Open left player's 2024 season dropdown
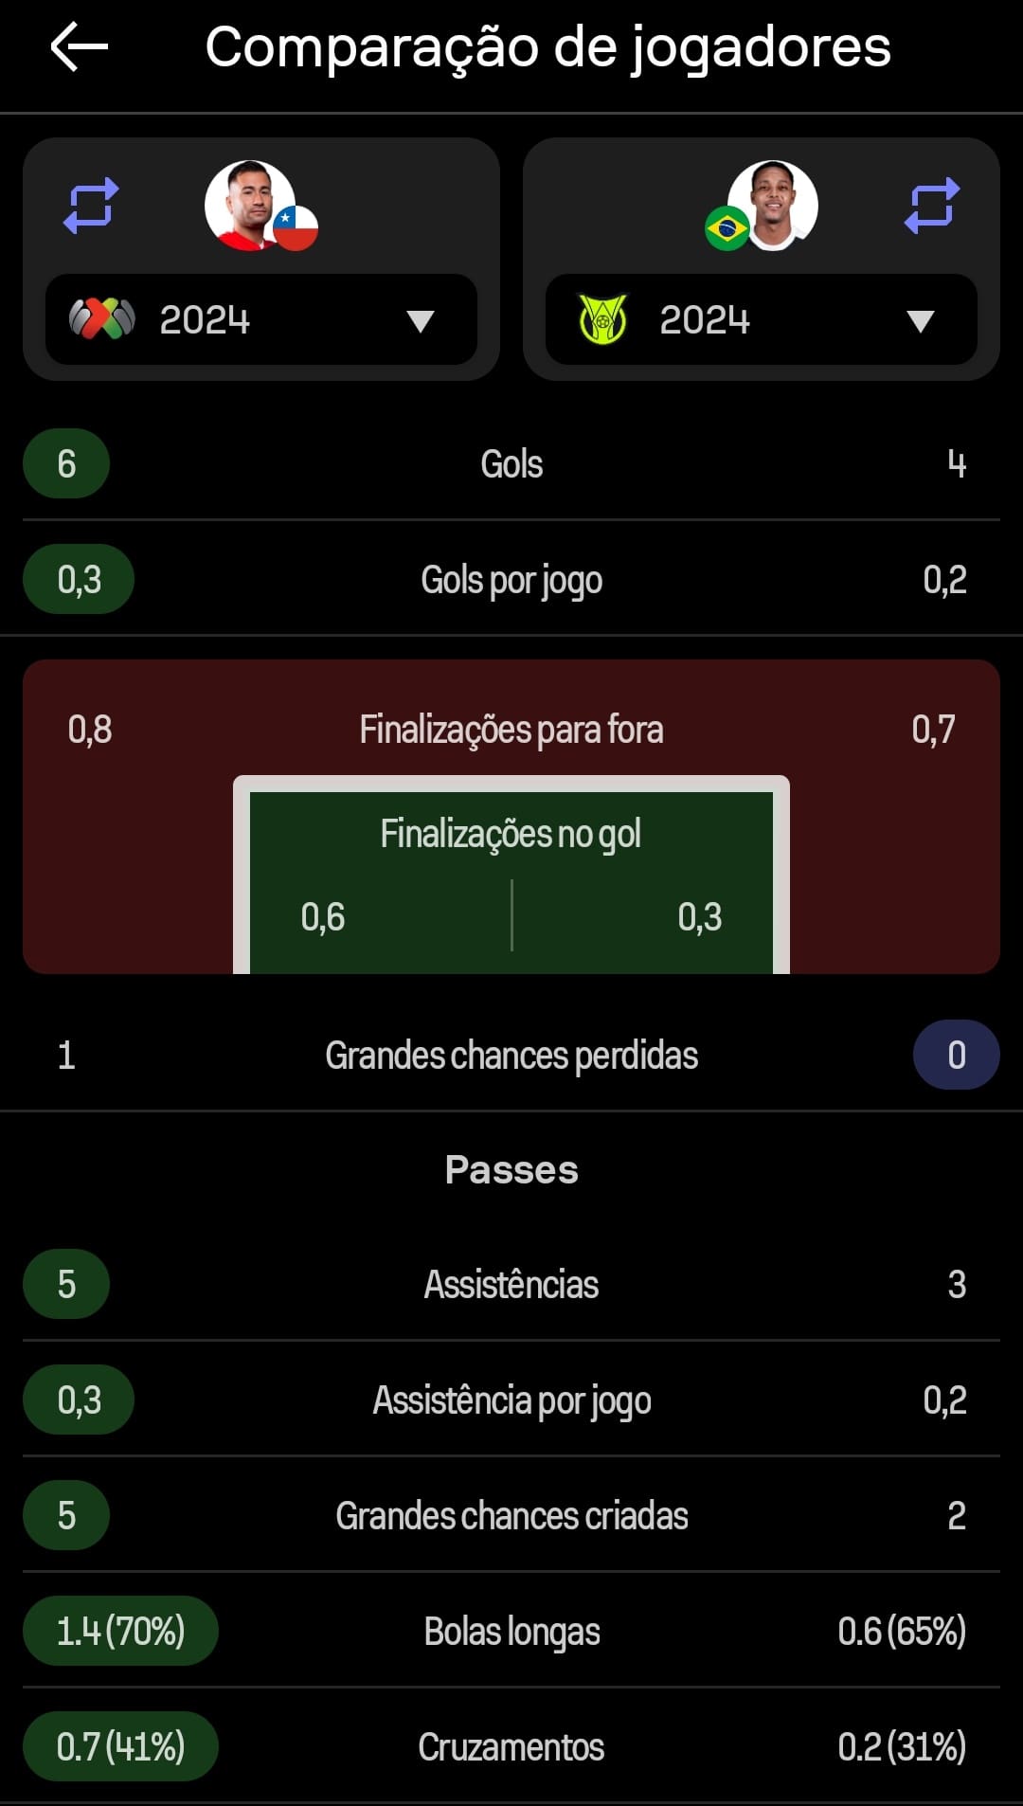Viewport: 1023px width, 1806px height. tap(261, 319)
